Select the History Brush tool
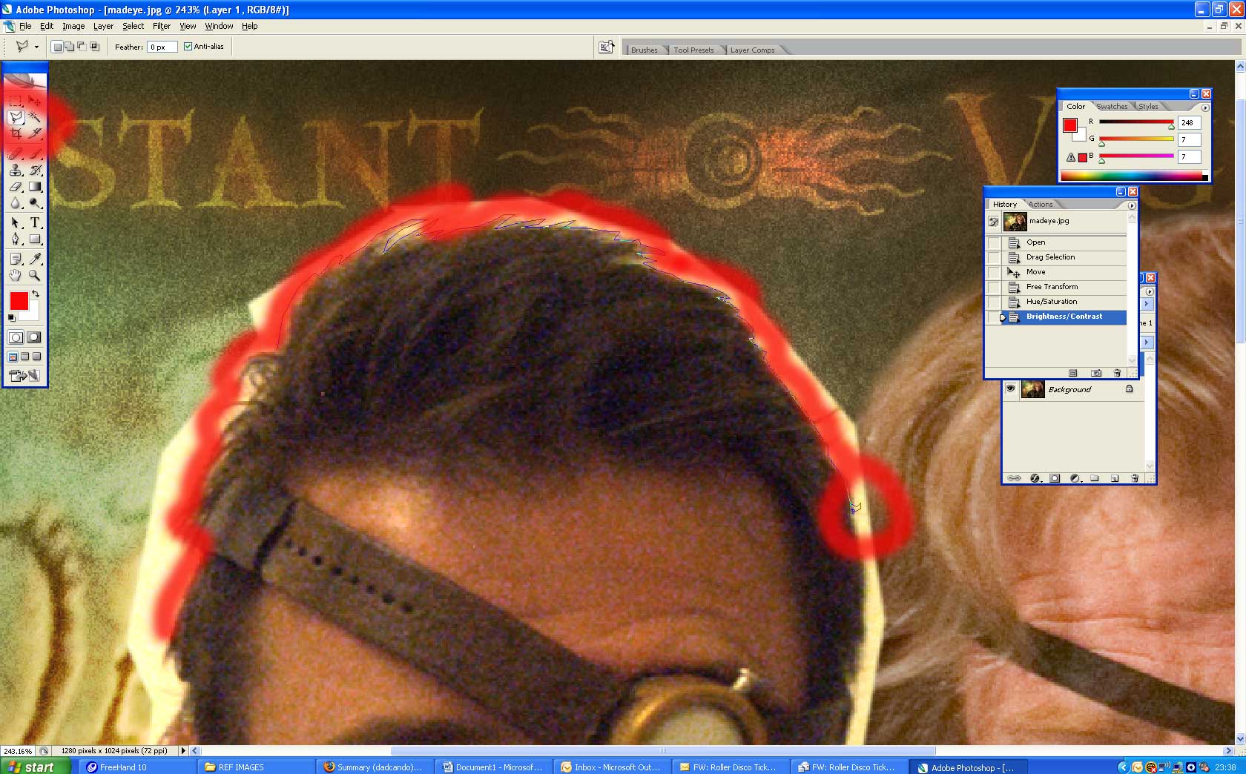This screenshot has height=774, width=1246. (x=35, y=171)
